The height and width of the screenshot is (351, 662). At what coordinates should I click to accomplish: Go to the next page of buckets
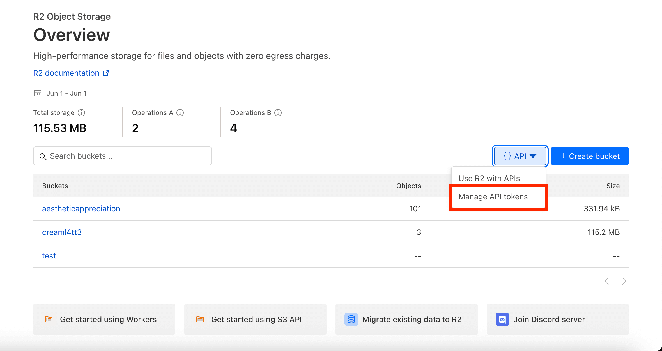(624, 281)
